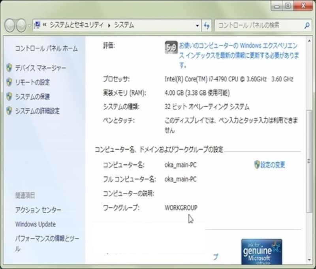This screenshot has width=316, height=269.
Task: Open the address bar history dropdown
Action: (x=197, y=26)
